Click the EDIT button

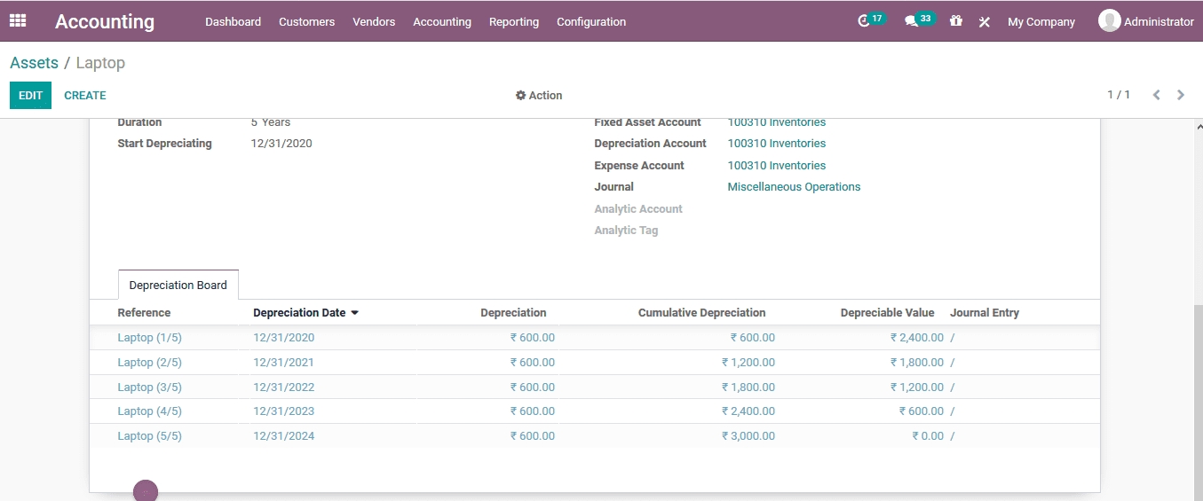30,96
